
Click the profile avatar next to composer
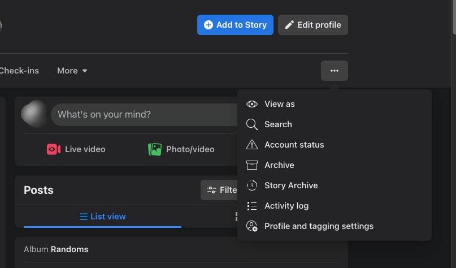pyautogui.click(x=34, y=114)
